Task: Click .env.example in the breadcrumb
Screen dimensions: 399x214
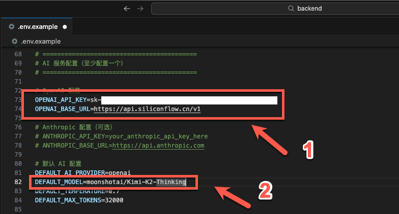Action: pos(41,42)
